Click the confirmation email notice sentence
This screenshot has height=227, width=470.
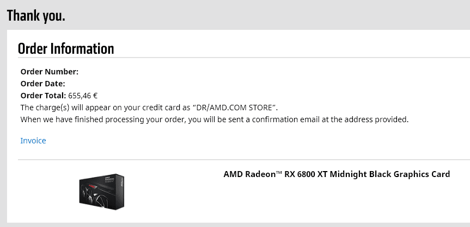(x=214, y=119)
